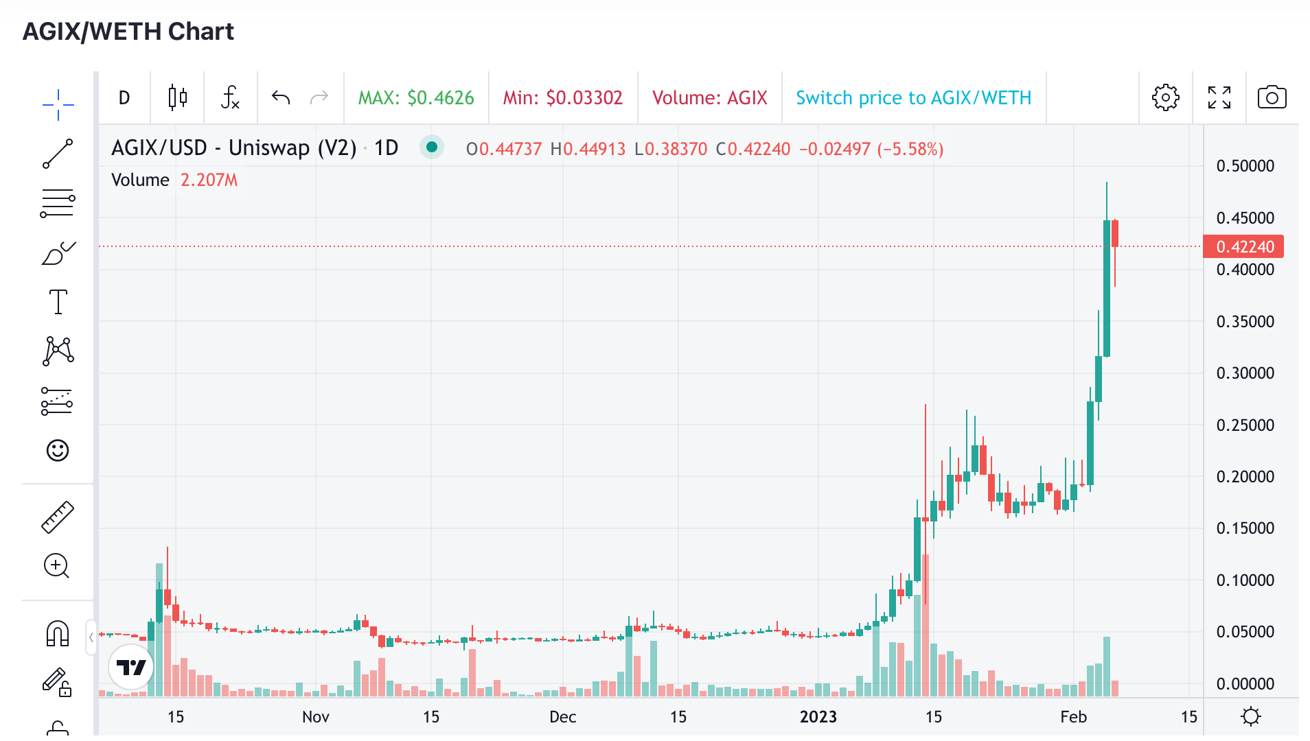Select the text annotation tool

[x=58, y=302]
